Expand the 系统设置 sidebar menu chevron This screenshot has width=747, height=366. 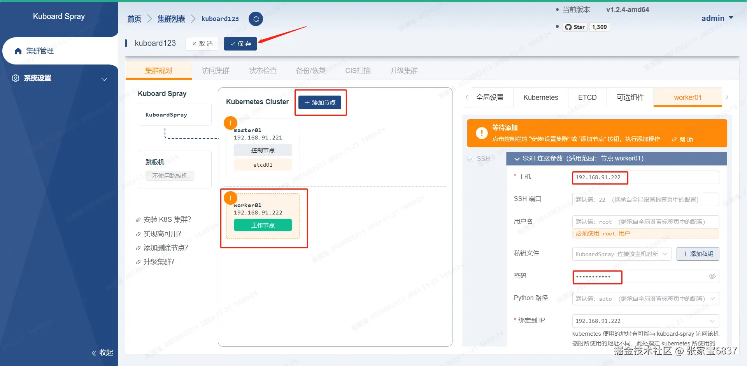tap(104, 79)
